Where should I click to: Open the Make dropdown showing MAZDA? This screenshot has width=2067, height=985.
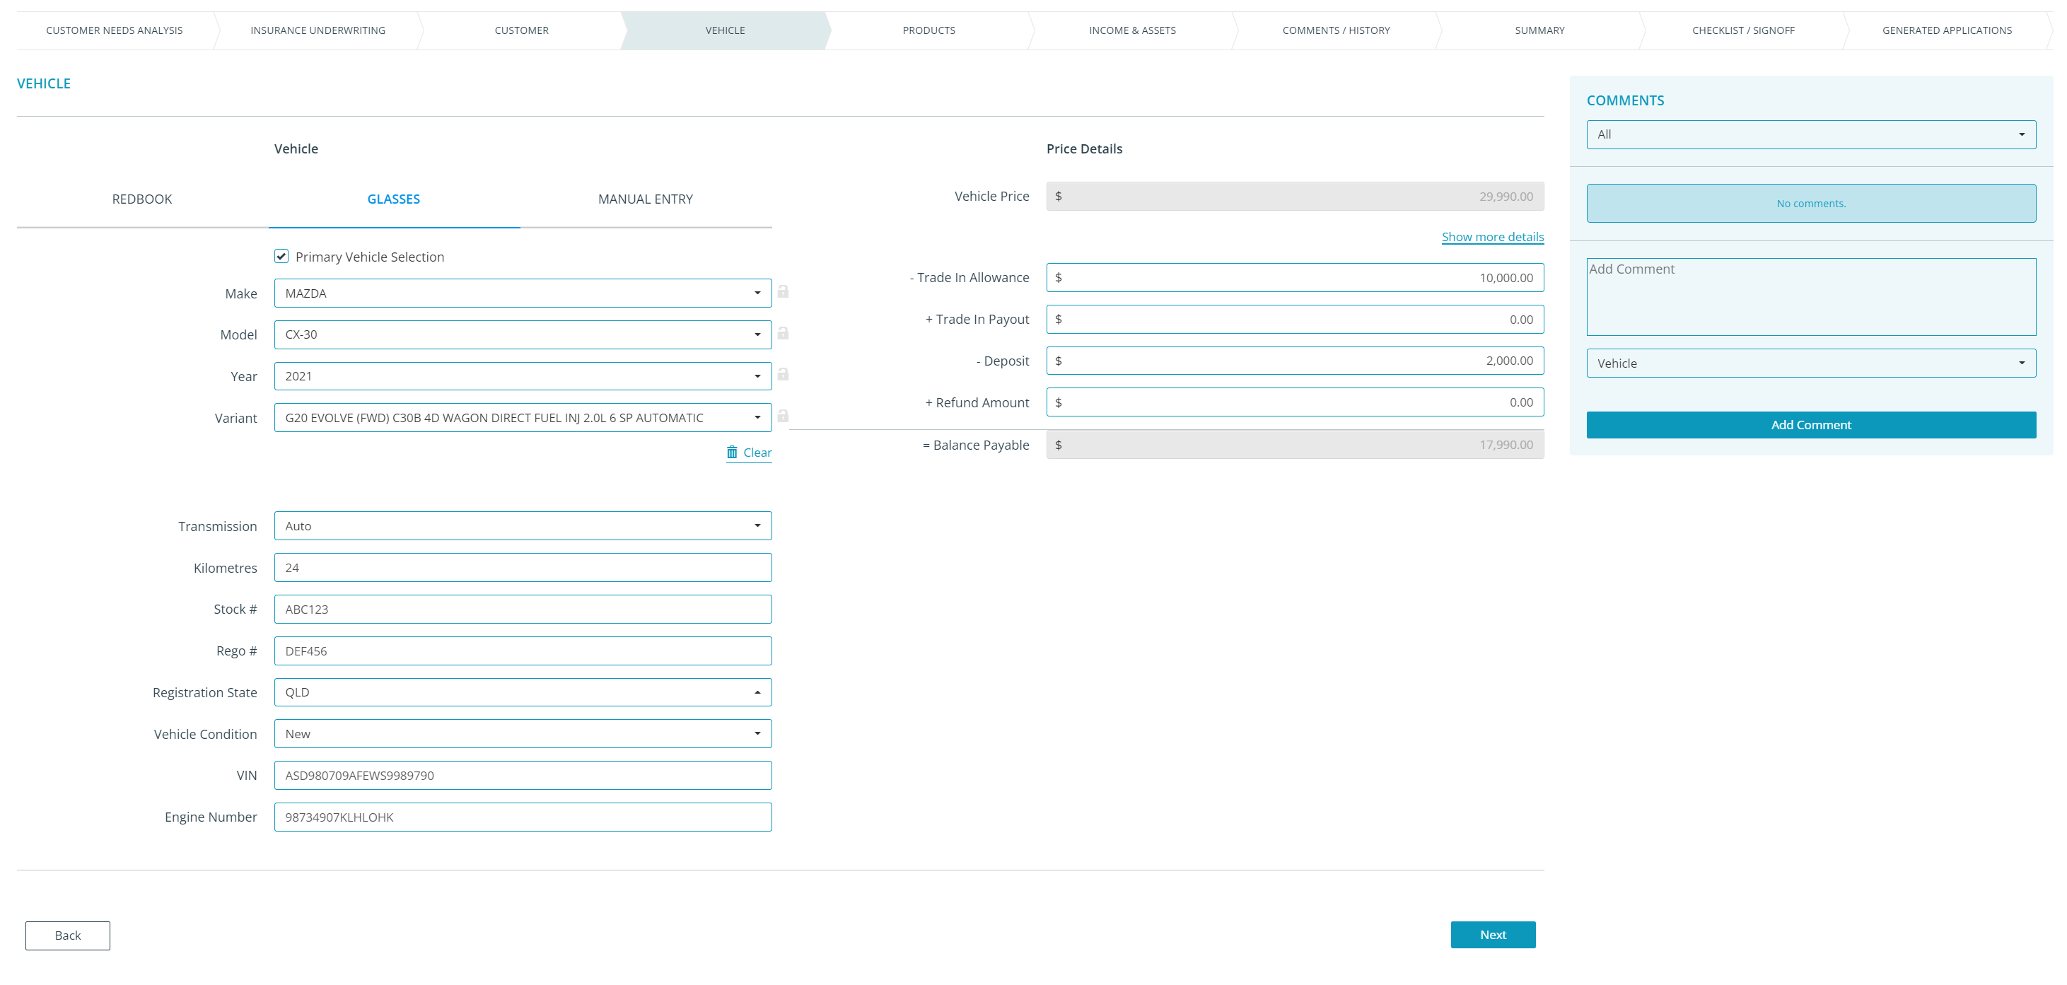523,293
